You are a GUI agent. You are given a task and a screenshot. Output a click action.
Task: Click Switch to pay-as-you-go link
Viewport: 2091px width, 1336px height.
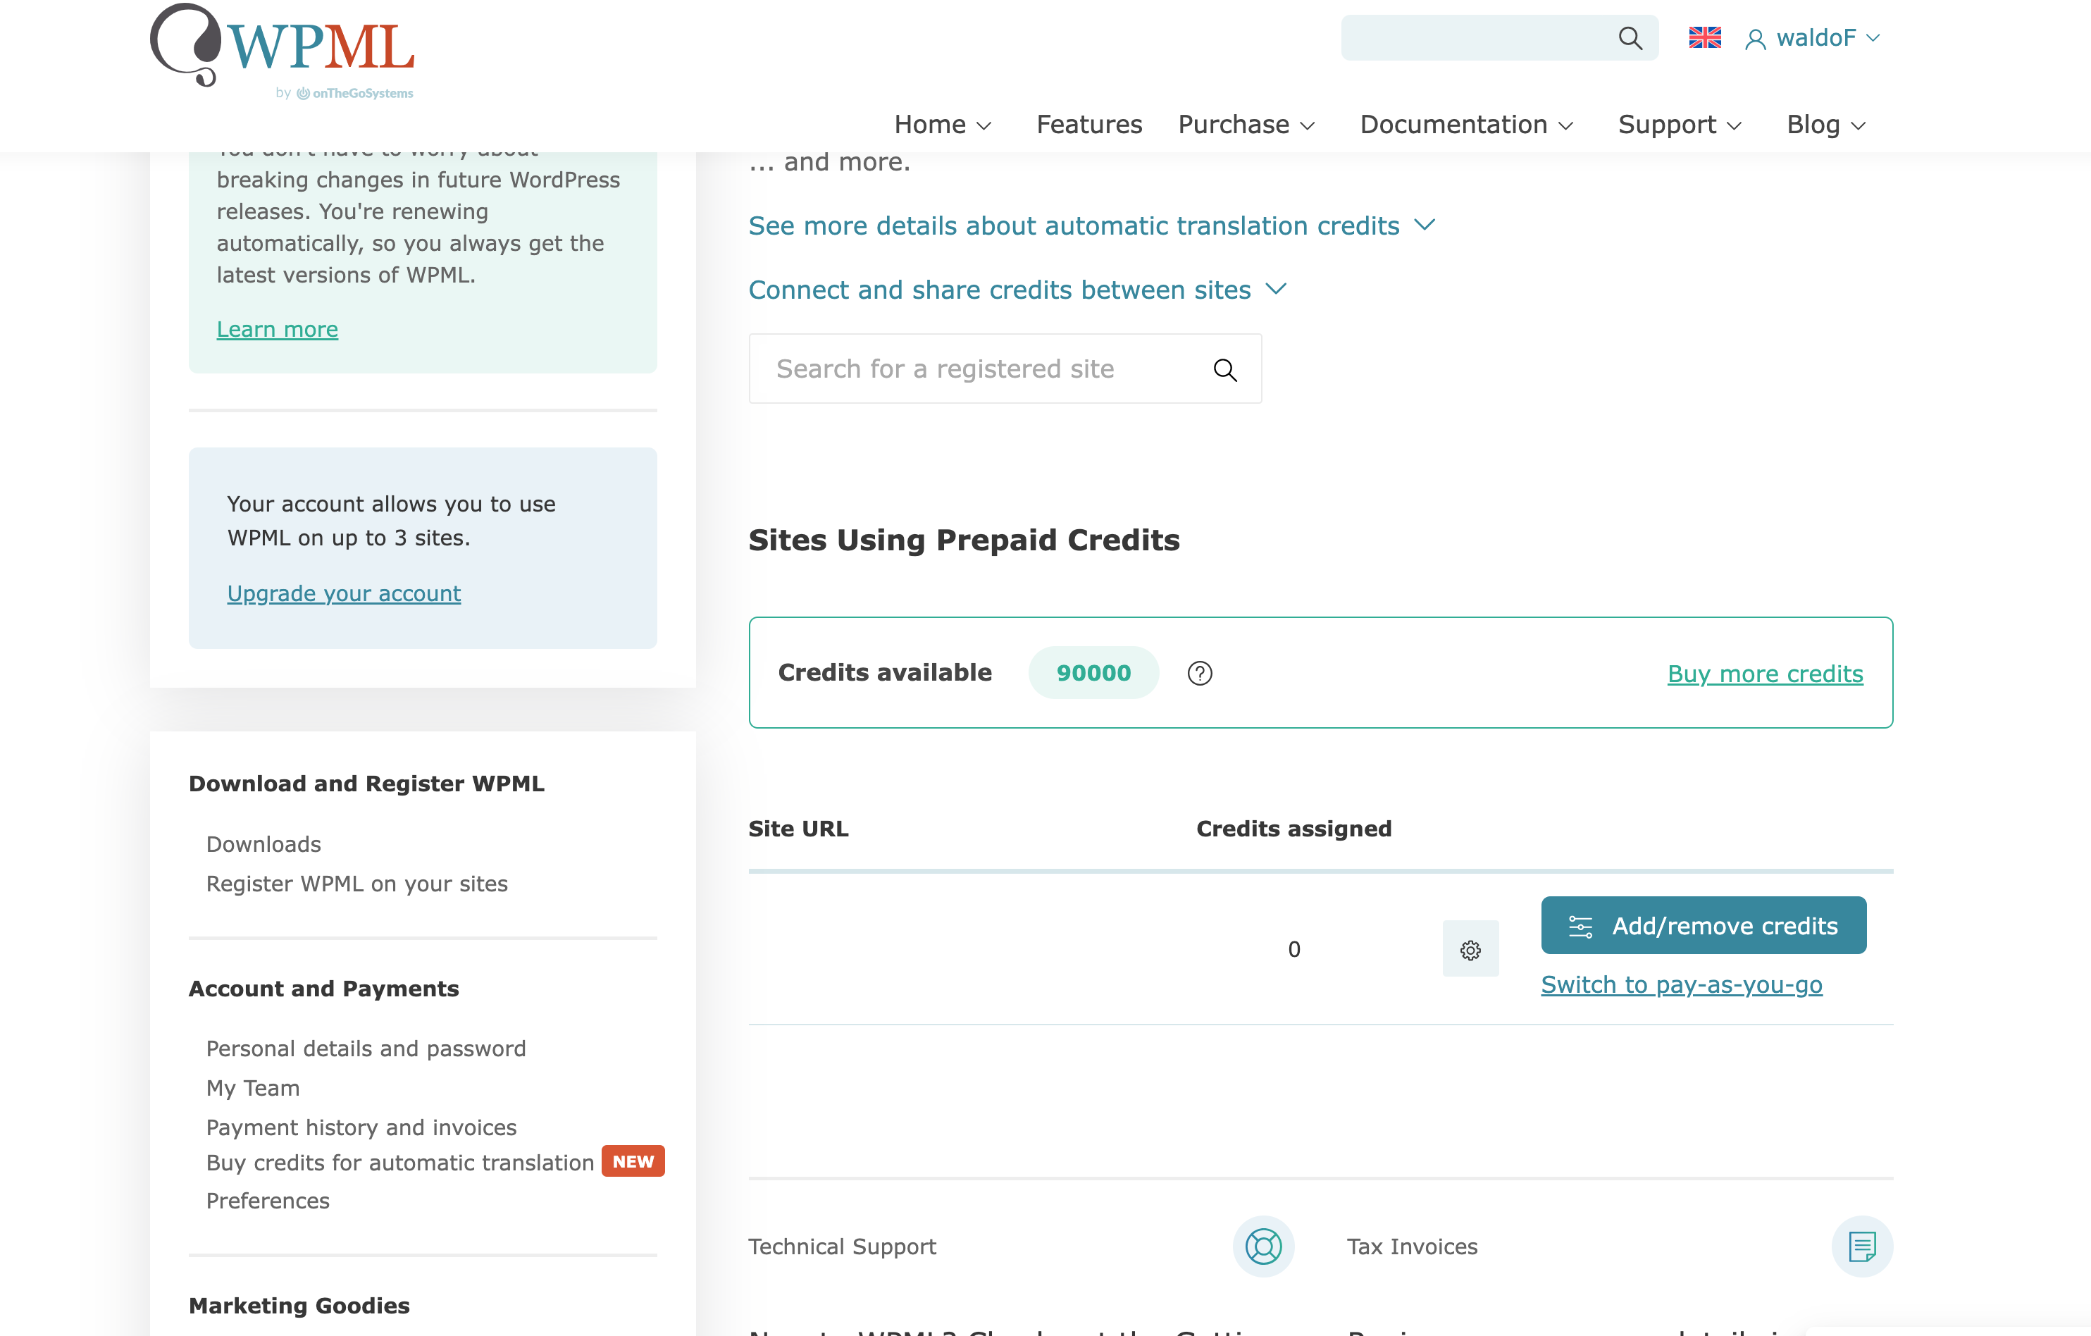(1681, 985)
